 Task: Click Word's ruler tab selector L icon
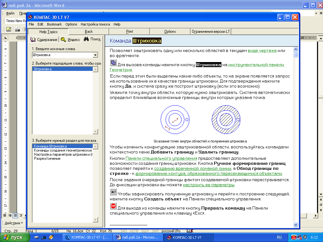tap(5, 38)
